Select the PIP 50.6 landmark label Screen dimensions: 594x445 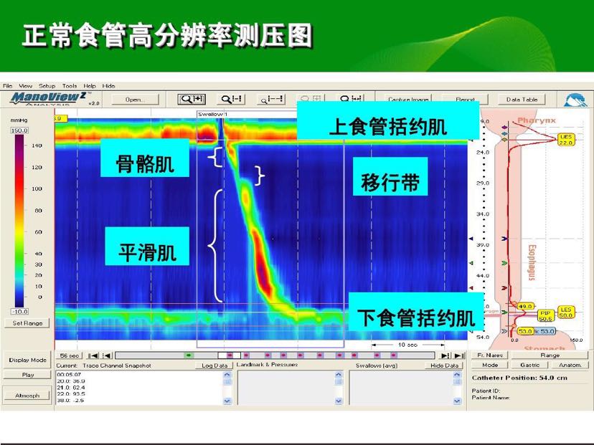544,315
